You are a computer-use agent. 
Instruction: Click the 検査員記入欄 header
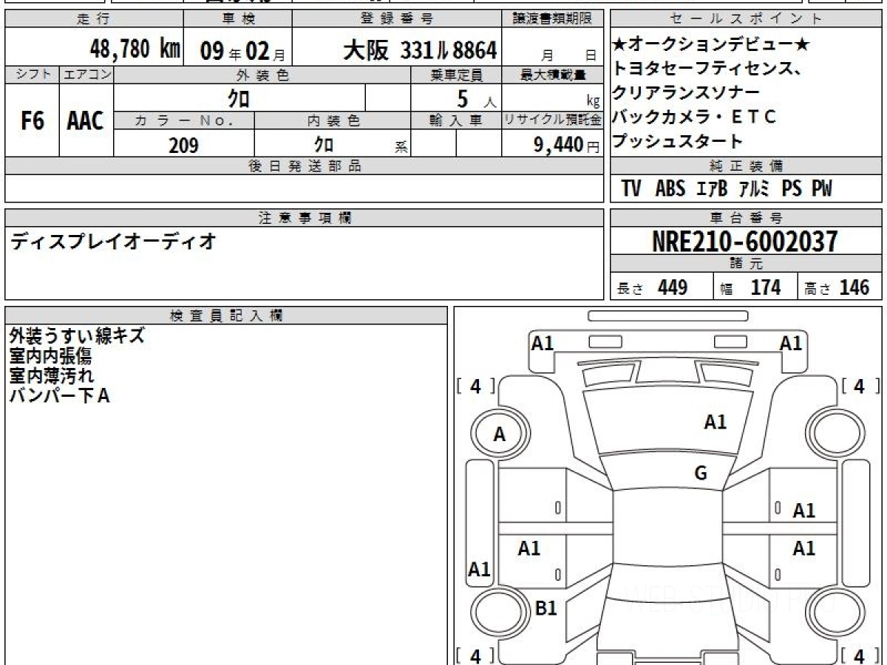[226, 316]
